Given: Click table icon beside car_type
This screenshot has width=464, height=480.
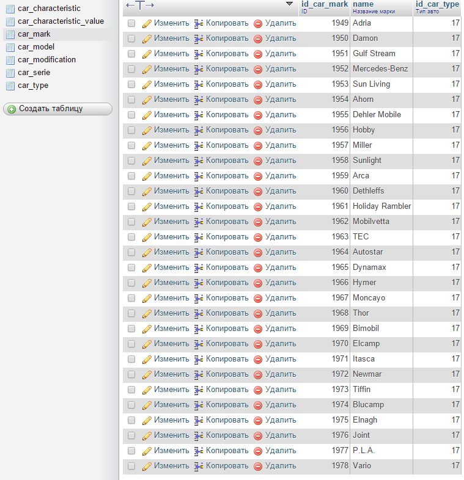Looking at the screenshot, I should pos(10,86).
